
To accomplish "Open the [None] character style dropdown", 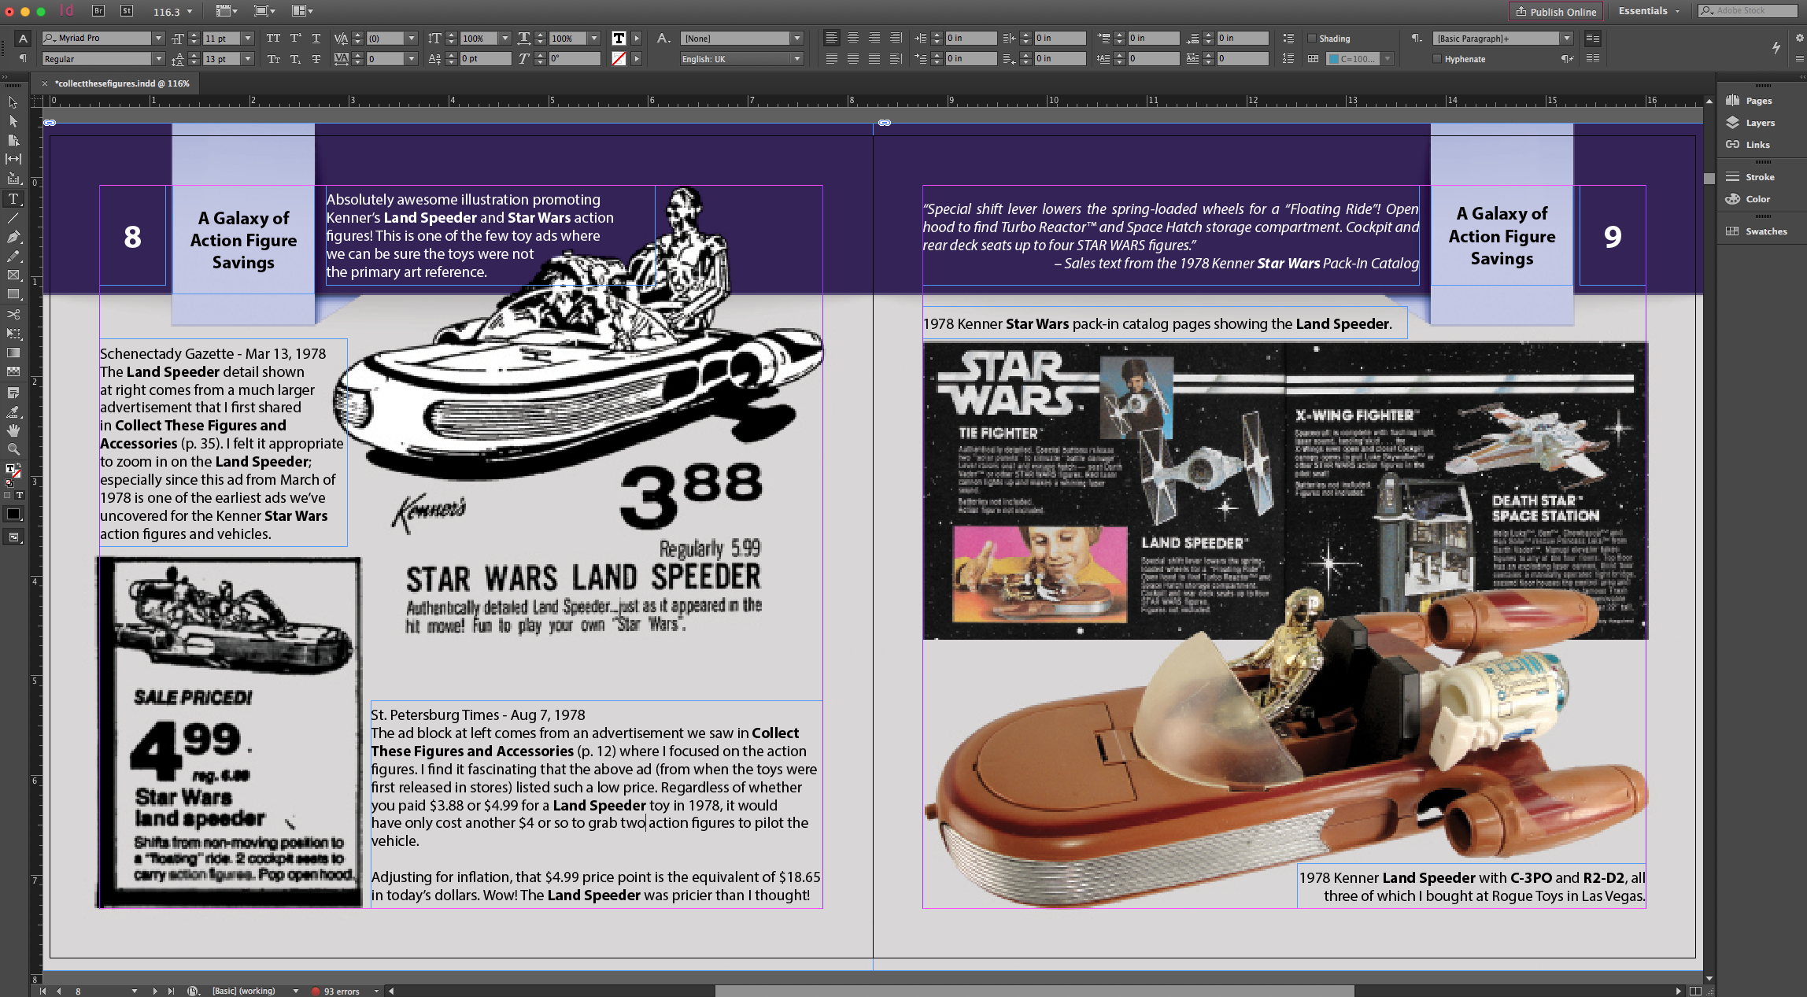I will click(x=797, y=38).
